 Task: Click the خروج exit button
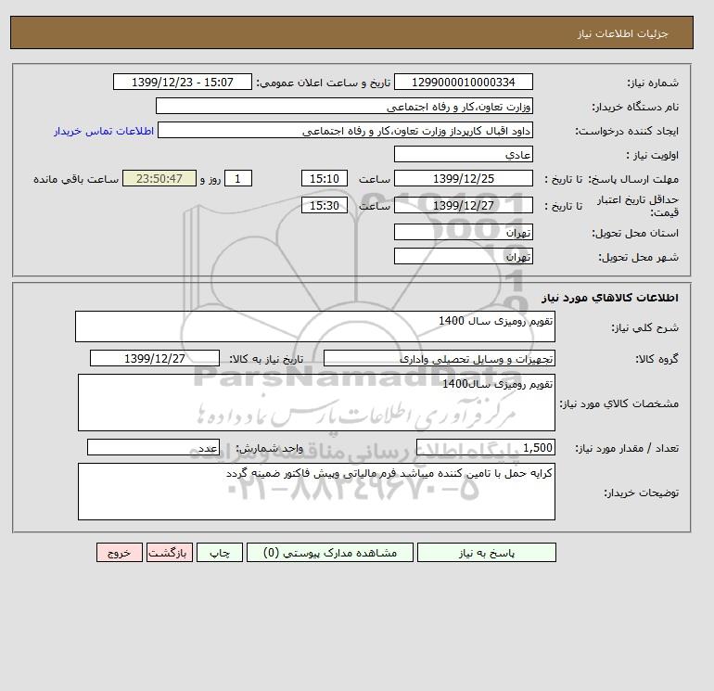point(120,553)
